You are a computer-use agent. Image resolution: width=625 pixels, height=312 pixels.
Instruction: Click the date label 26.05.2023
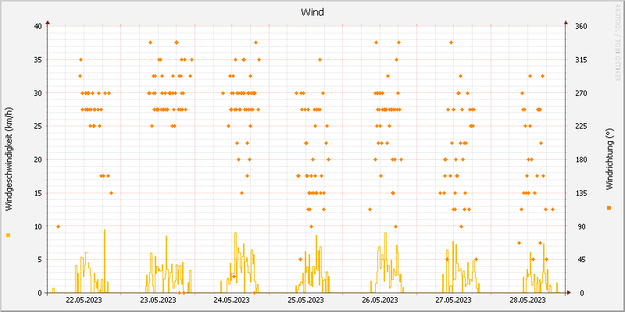380,300
